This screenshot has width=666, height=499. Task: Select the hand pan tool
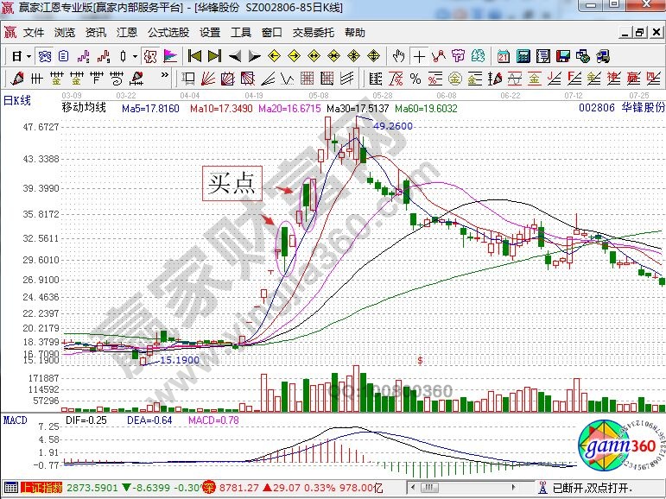[x=398, y=56]
